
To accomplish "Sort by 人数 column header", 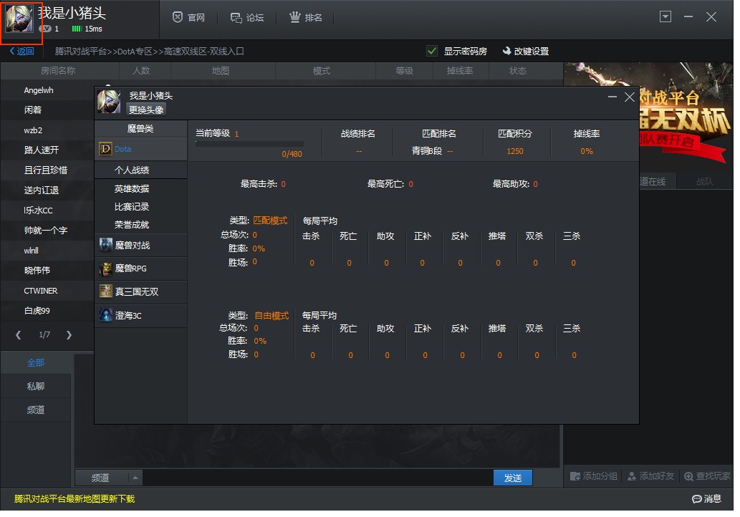I will 141,71.
